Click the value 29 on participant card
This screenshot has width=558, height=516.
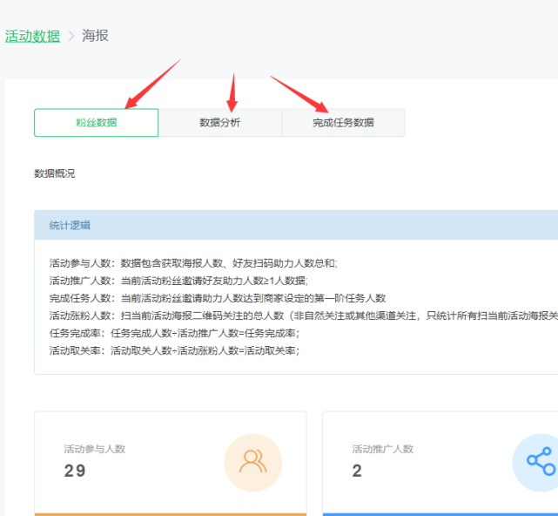[75, 471]
